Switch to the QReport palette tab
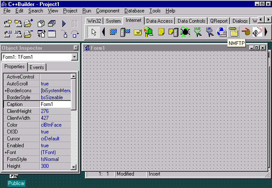 (x=219, y=21)
